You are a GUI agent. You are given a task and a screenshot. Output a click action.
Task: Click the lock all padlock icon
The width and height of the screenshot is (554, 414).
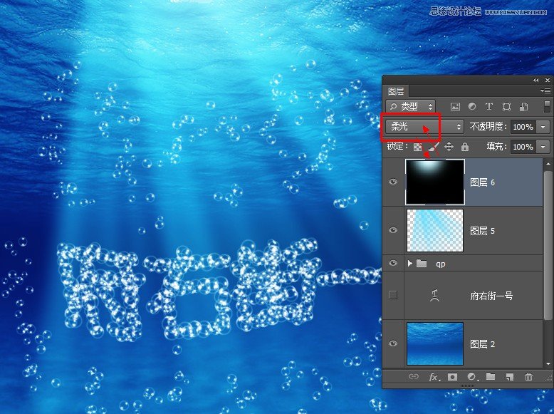tap(465, 147)
